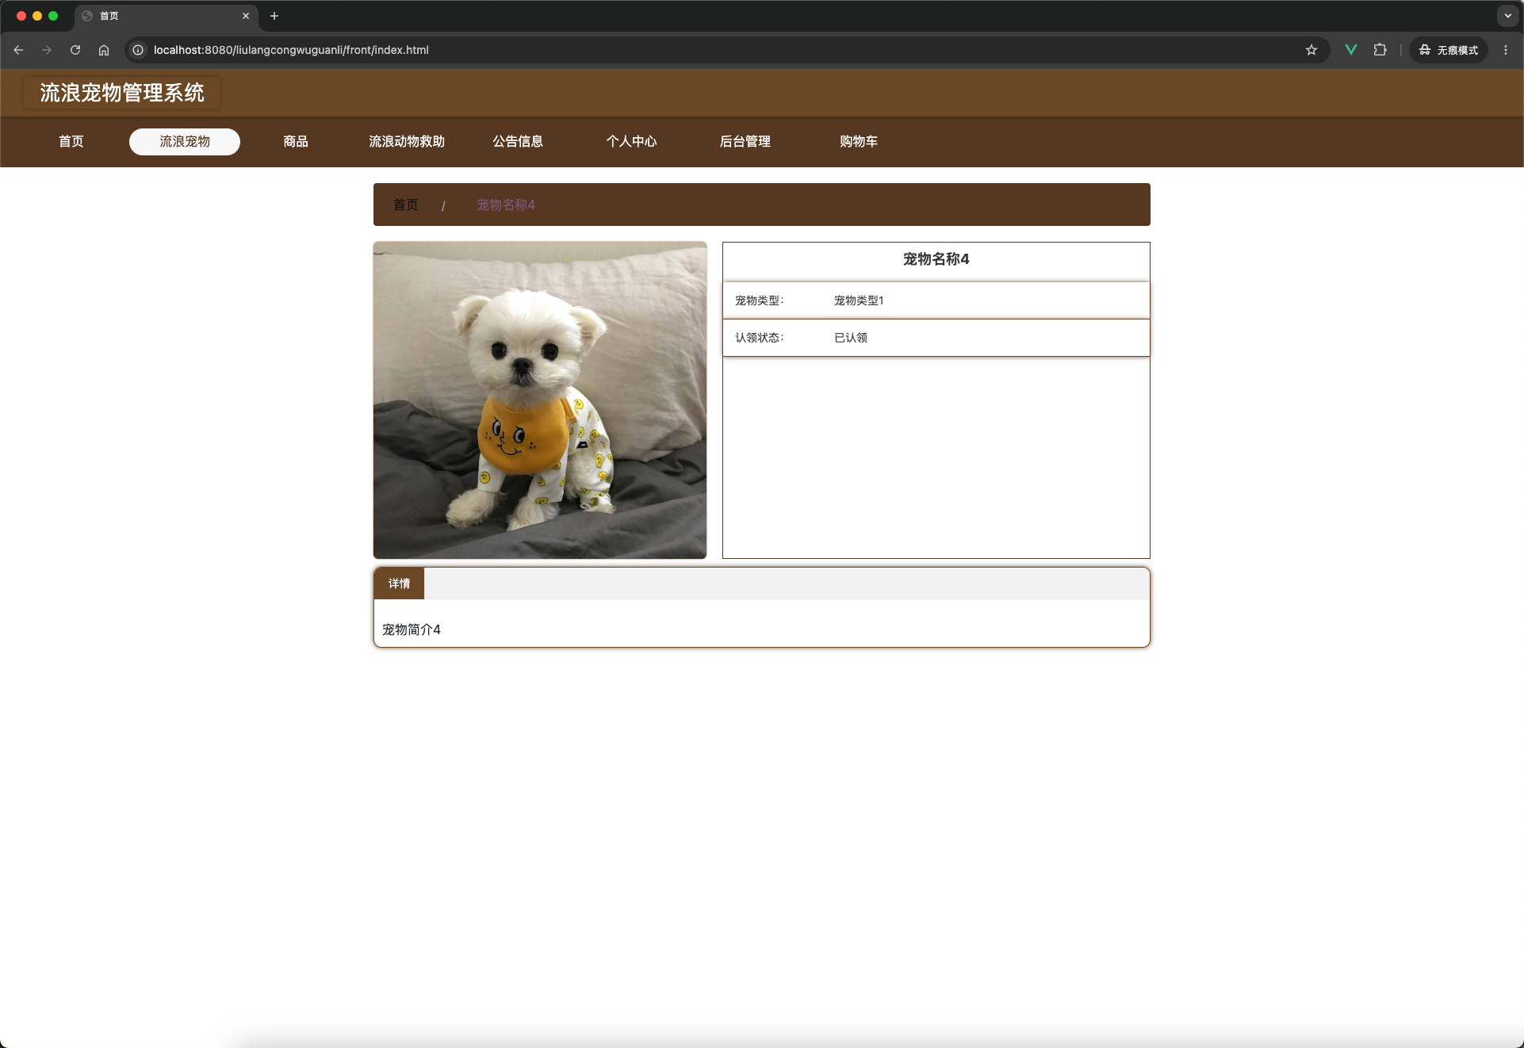Click the browser forward arrow
This screenshot has height=1048, width=1524.
[47, 50]
